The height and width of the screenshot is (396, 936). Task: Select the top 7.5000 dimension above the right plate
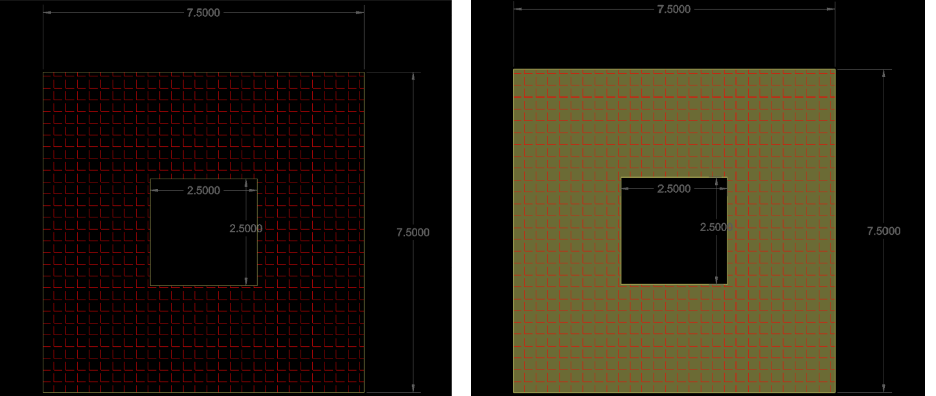pos(672,10)
